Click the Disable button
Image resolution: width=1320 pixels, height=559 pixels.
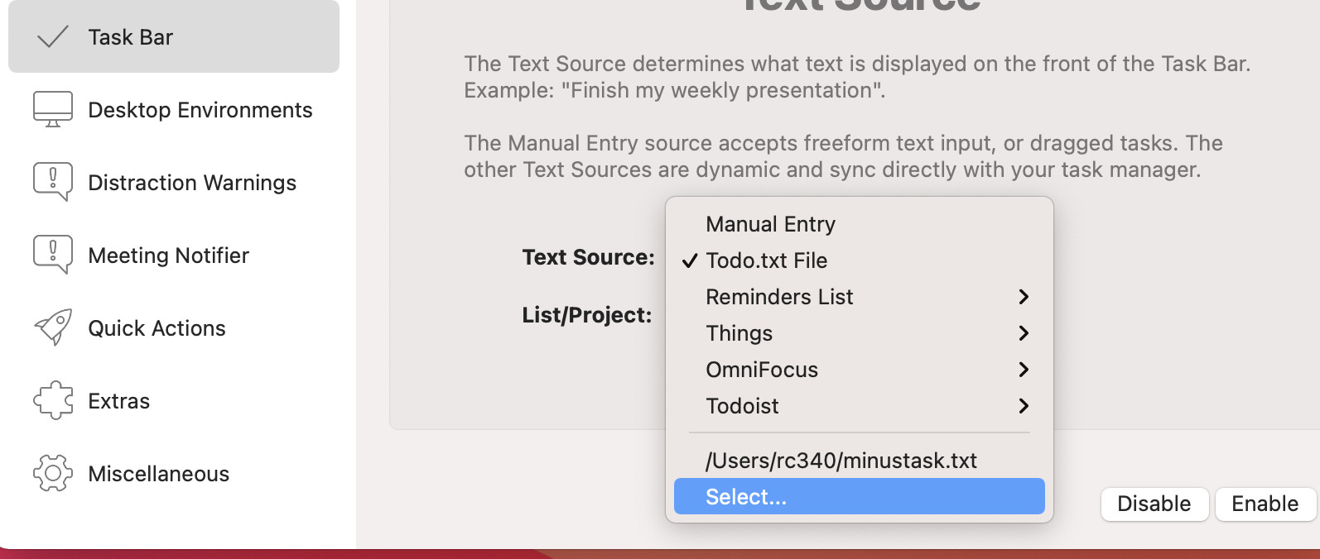[1154, 504]
